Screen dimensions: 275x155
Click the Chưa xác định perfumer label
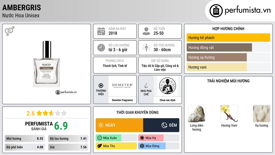click(x=168, y=100)
